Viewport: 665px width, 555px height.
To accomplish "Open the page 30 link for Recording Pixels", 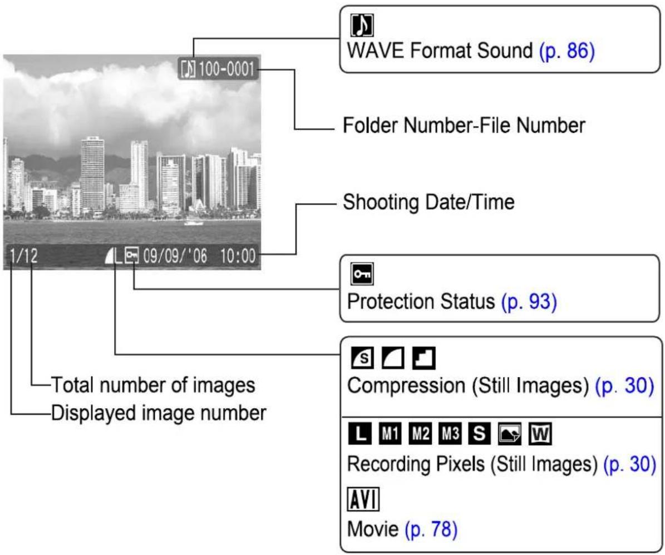I will click(629, 464).
